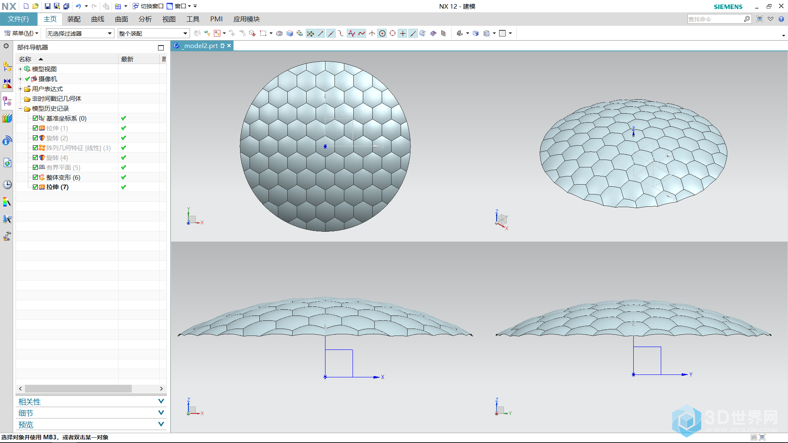Toggle visibility of 整体变形 (6) feature
The image size is (788, 443).
[34, 177]
